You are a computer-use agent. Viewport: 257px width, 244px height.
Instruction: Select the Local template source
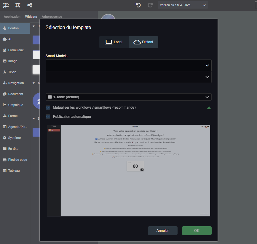click(114, 42)
